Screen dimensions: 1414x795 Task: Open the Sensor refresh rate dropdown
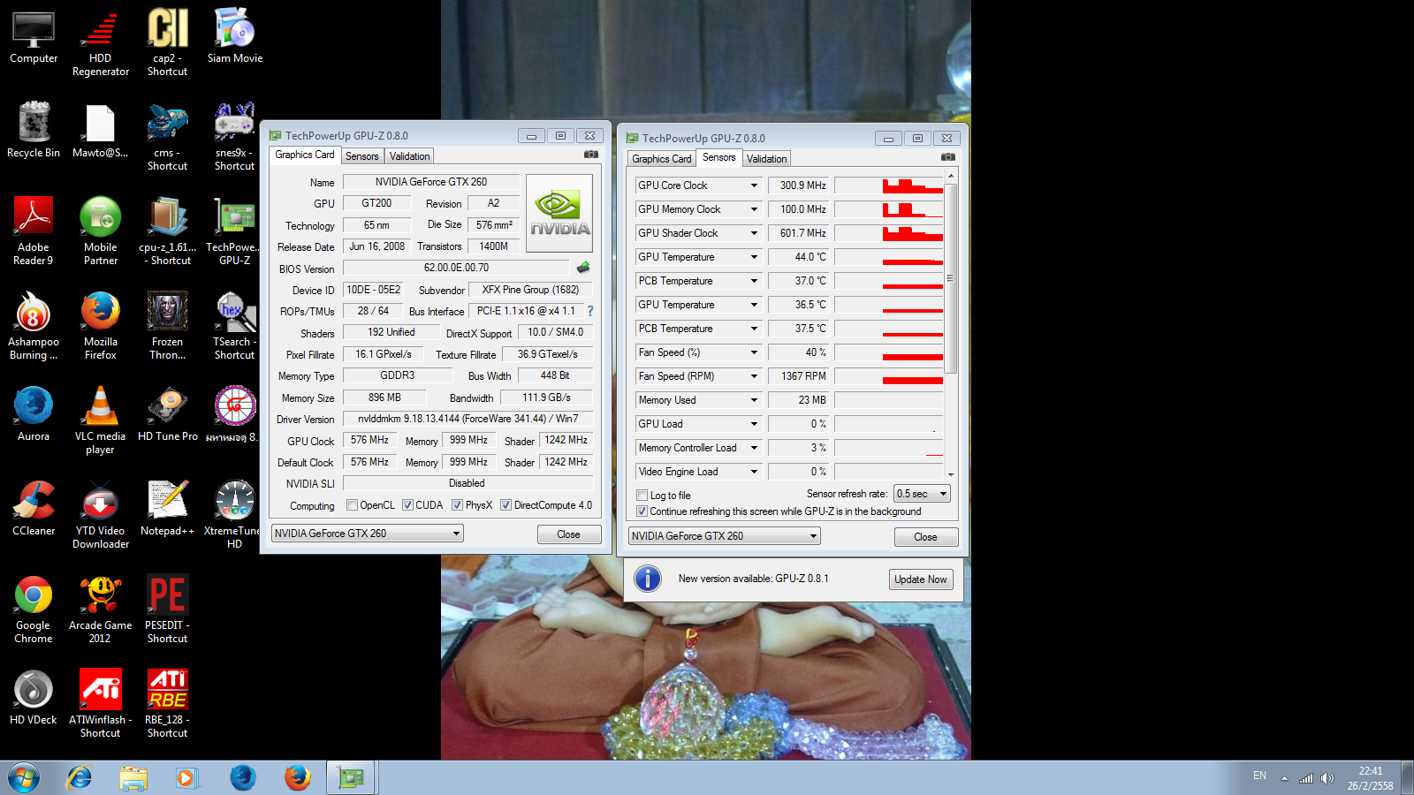[922, 494]
